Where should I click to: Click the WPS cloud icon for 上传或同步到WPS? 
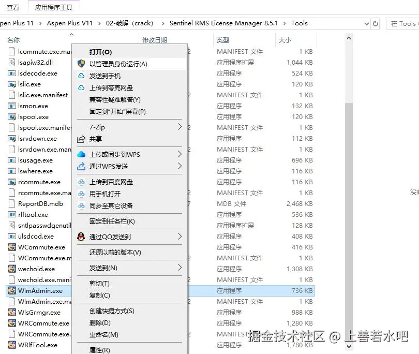click(x=81, y=155)
